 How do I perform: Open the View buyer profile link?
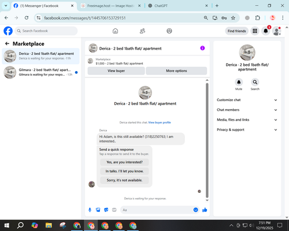160,122
